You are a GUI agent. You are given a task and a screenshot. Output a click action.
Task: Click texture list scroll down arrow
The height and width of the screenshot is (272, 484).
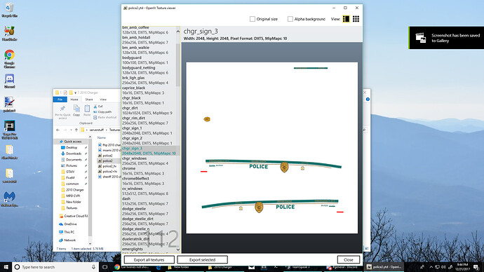tap(177, 250)
